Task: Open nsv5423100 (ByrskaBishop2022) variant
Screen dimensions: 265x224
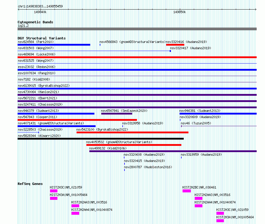Action: tap(102, 129)
